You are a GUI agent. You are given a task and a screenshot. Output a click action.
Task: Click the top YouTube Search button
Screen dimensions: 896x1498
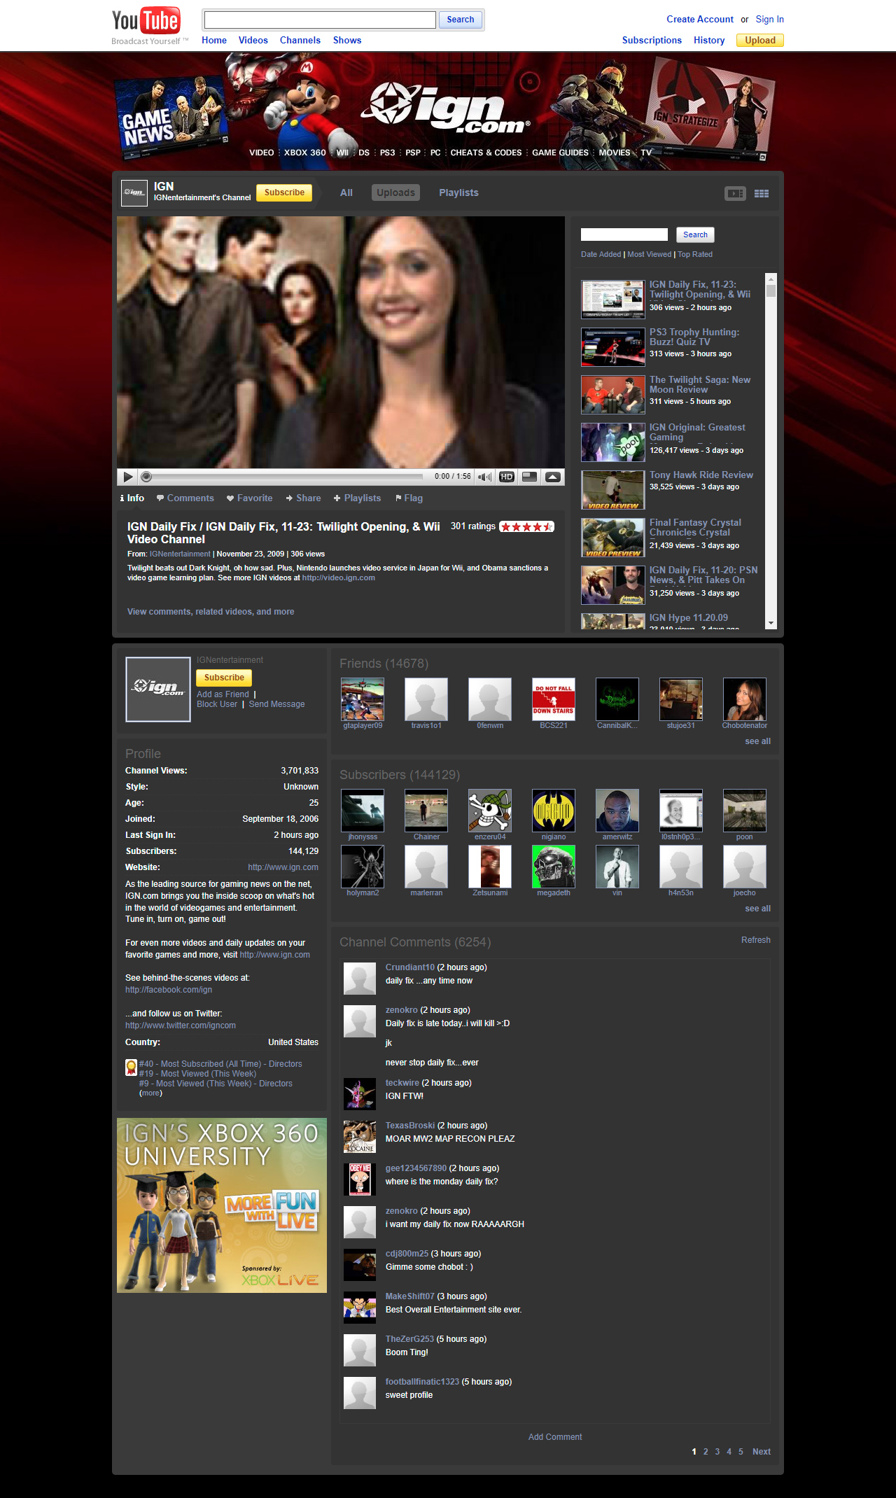(x=461, y=20)
